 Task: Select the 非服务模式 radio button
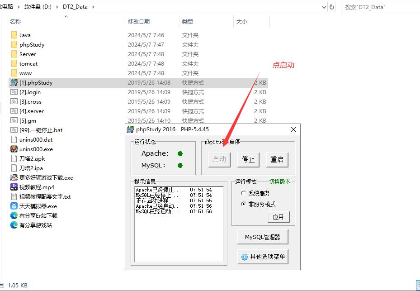(x=244, y=204)
